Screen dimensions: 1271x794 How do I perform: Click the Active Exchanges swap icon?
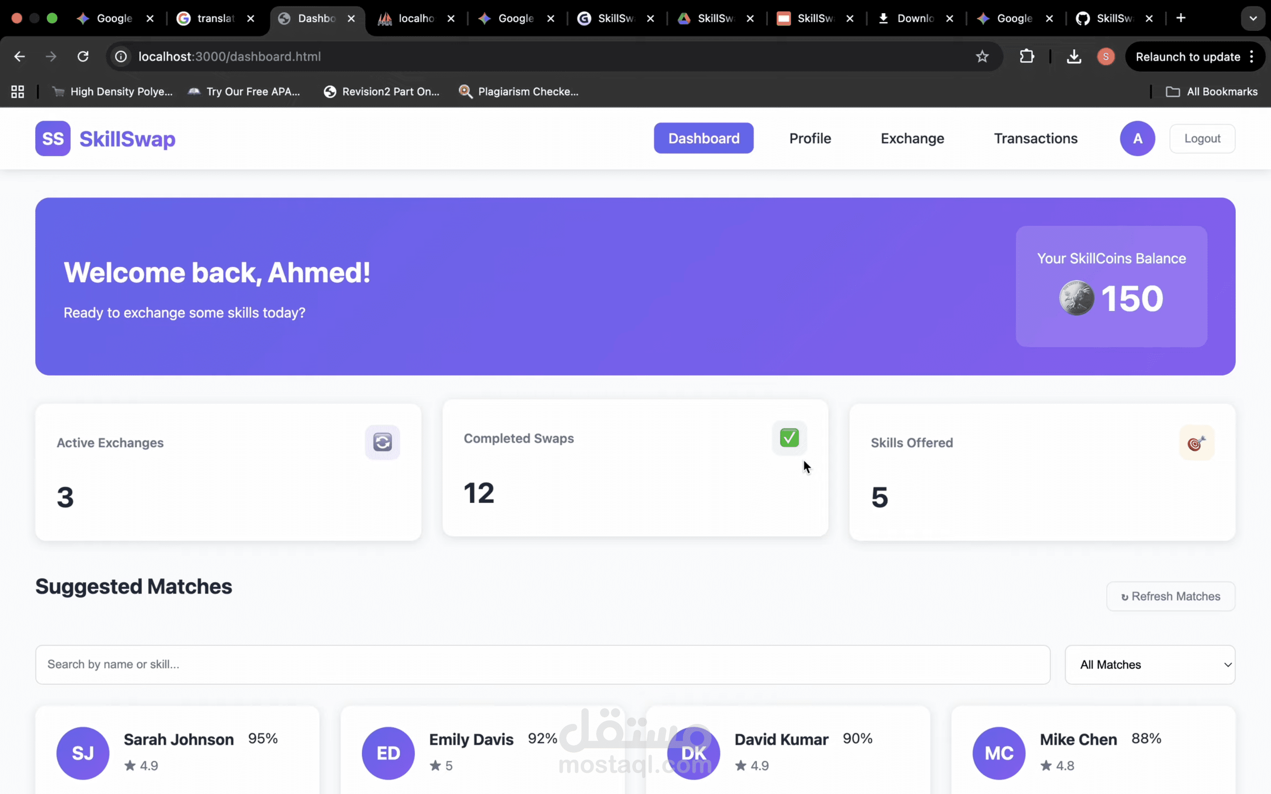[x=383, y=442]
